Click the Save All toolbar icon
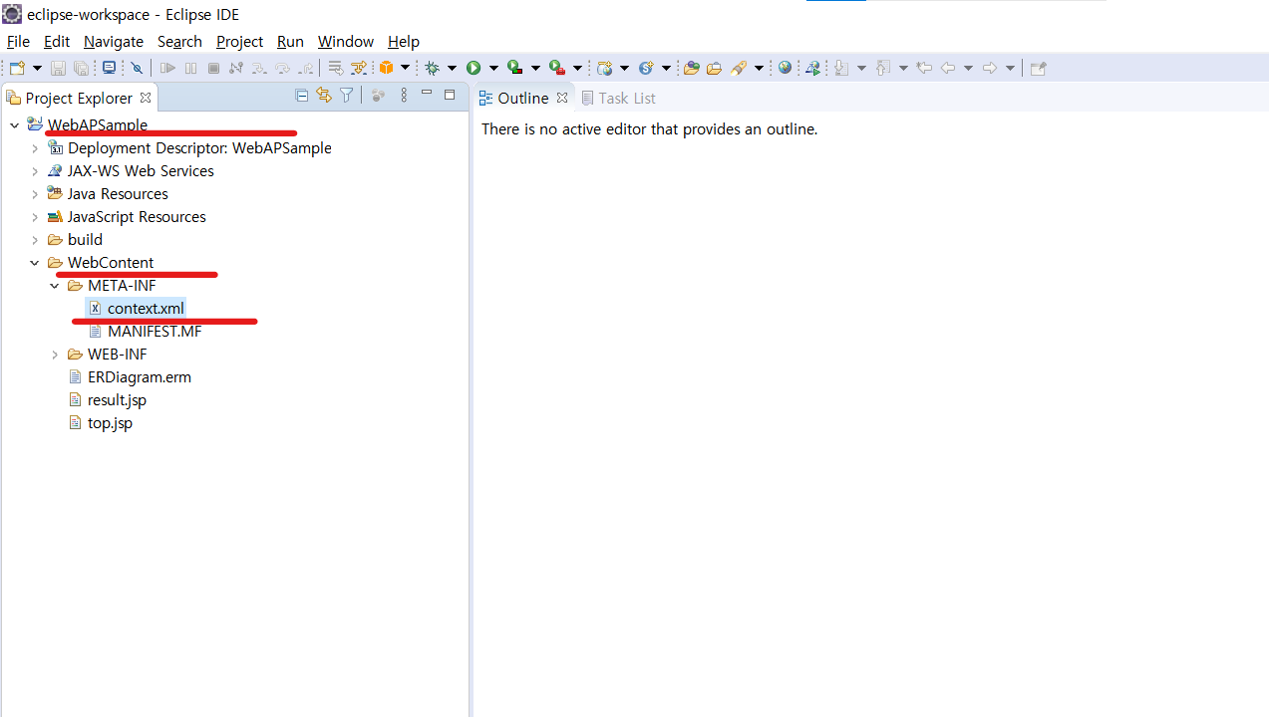Image resolution: width=1269 pixels, height=717 pixels. 81,68
